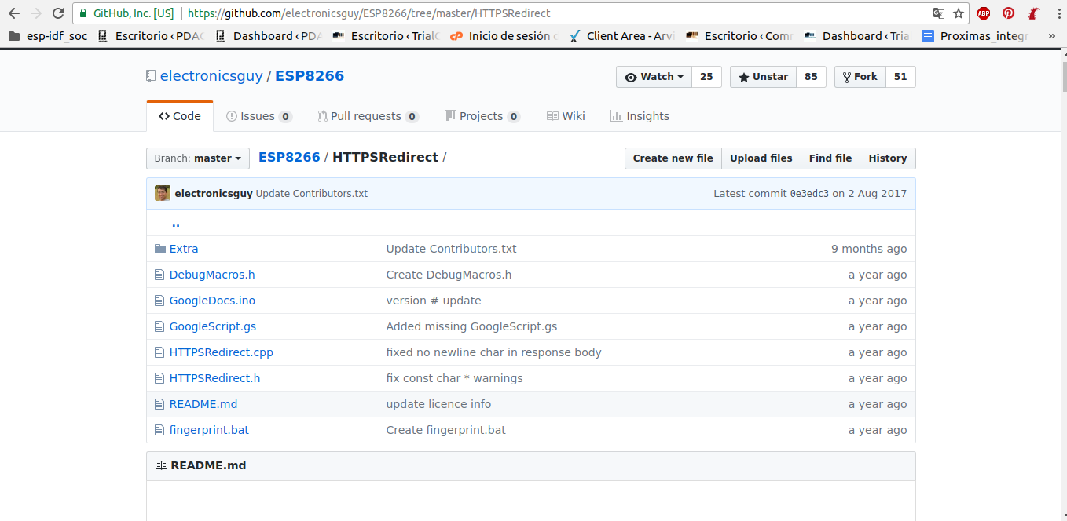This screenshot has height=521, width=1067.
Task: Open commit hash 0e3edc3
Action: (x=809, y=194)
